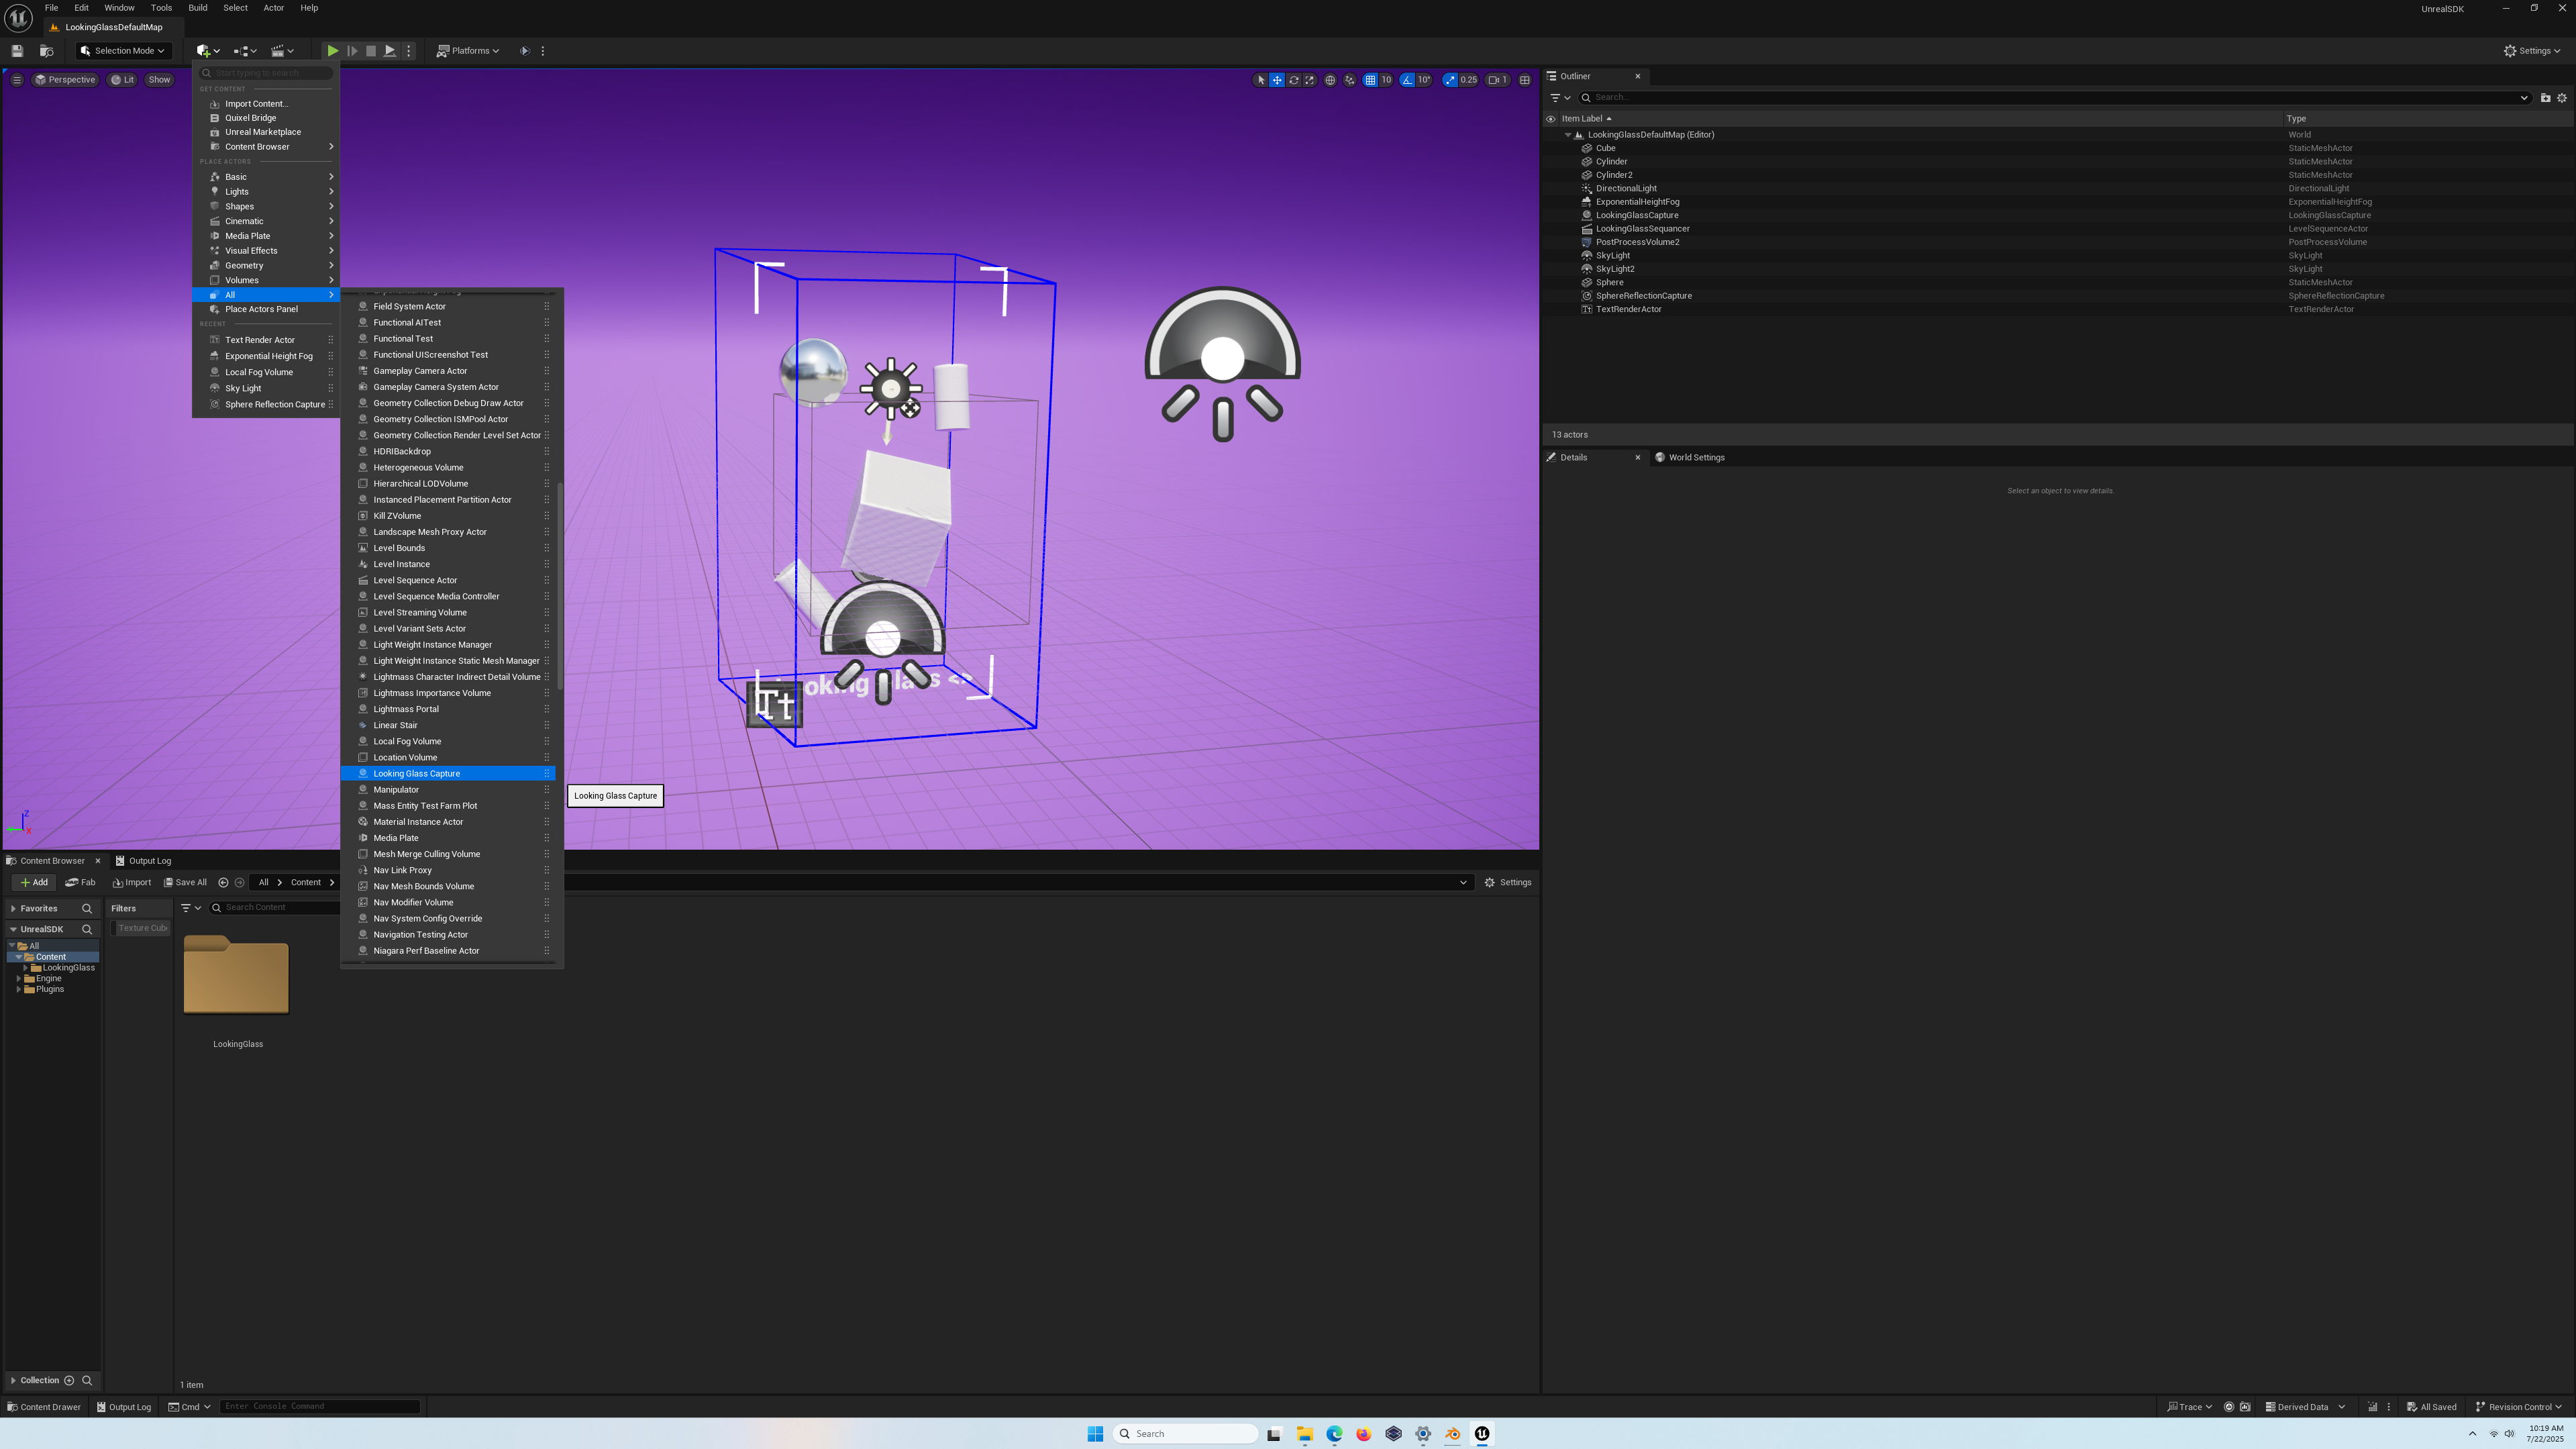
Task: Expand the LookingGlass folder in tree
Action: pyautogui.click(x=25, y=968)
